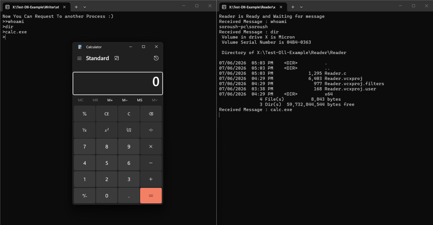Click the addition operator key
This screenshot has height=225, width=433.
click(151, 179)
